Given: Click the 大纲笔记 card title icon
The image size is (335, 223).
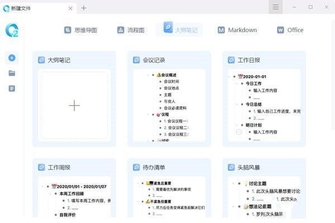Looking at the screenshot, I should (x=41, y=60).
